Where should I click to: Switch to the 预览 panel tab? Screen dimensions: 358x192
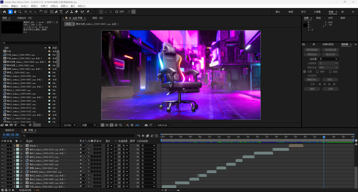pyautogui.click(x=318, y=18)
